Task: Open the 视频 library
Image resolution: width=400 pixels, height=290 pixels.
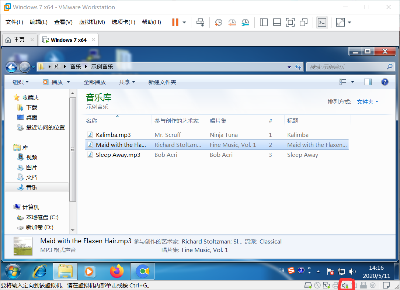Action: click(27, 157)
